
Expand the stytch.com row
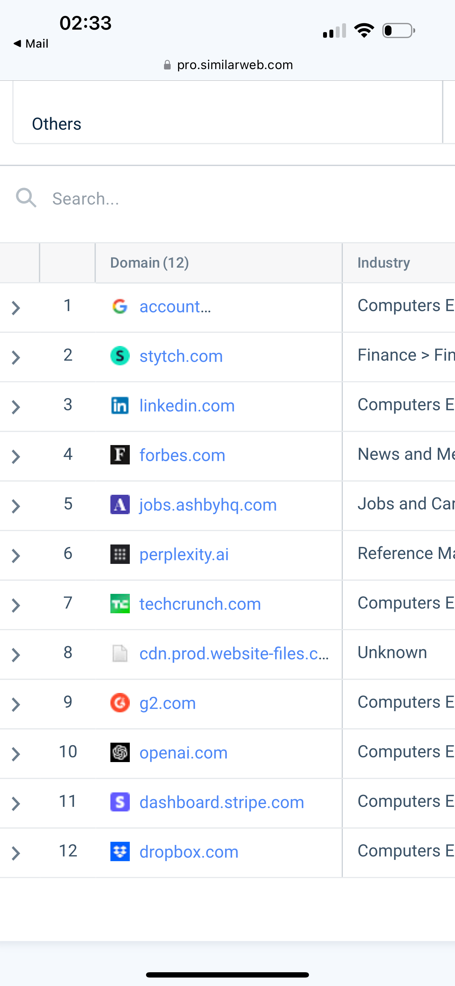(x=16, y=358)
